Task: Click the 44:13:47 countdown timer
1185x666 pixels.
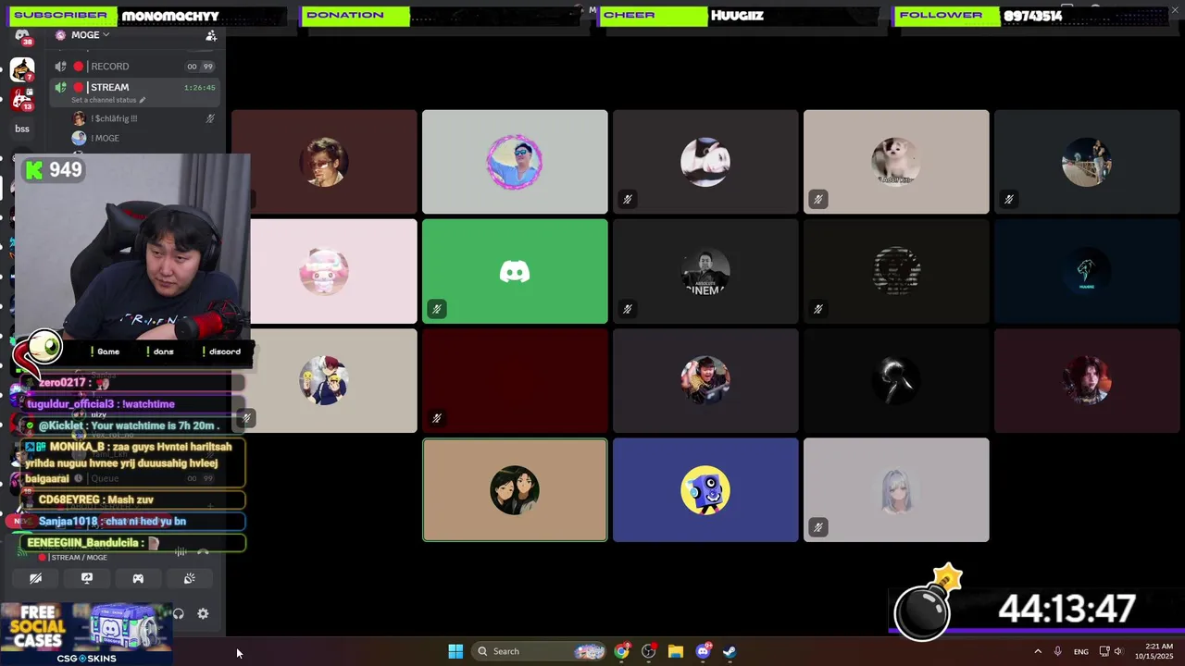Action: (1066, 609)
